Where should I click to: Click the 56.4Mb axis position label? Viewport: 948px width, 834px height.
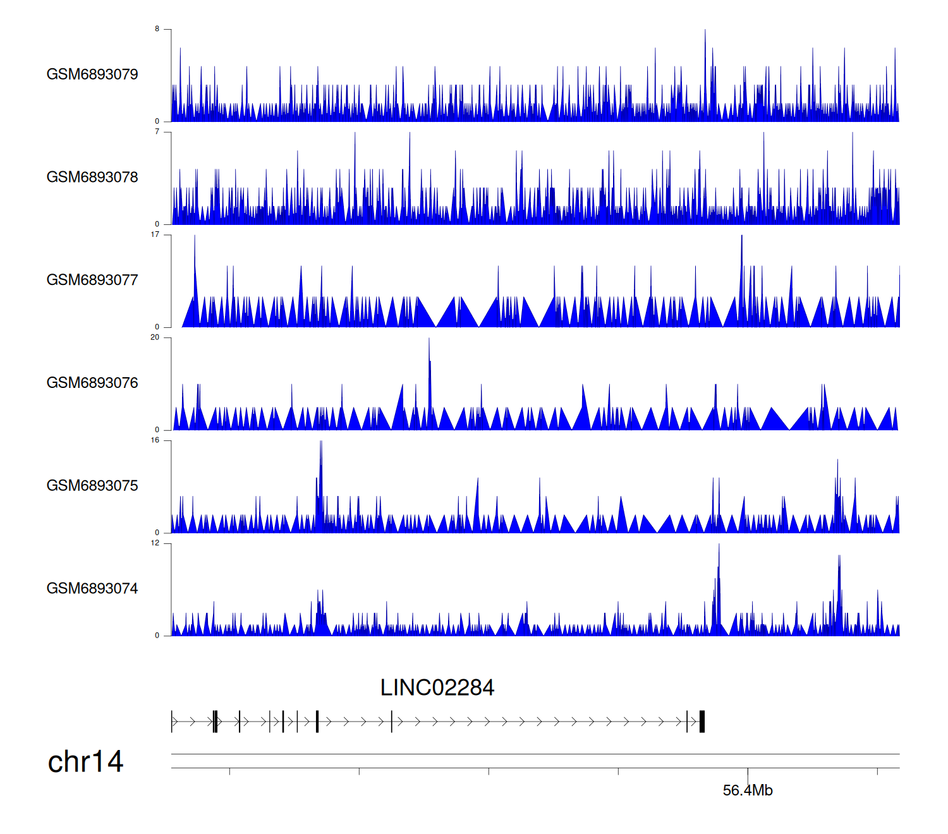[748, 790]
